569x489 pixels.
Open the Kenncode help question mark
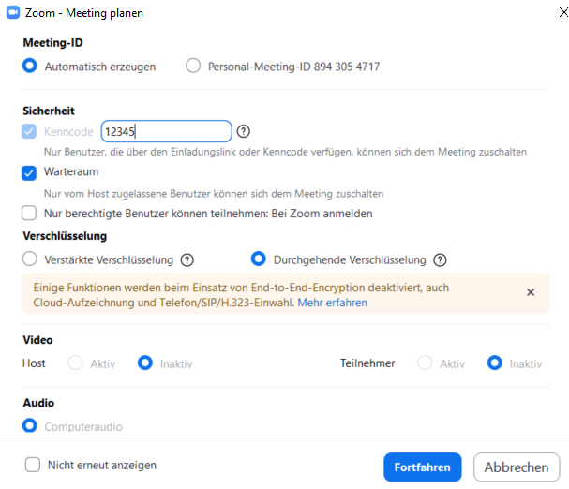point(243,131)
